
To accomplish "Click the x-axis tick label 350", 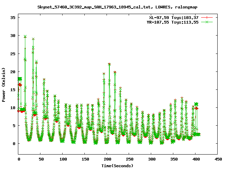I will [x=174, y=159].
